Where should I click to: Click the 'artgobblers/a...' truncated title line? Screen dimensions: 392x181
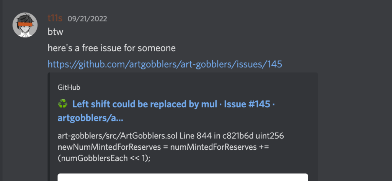pyautogui.click(x=90, y=118)
